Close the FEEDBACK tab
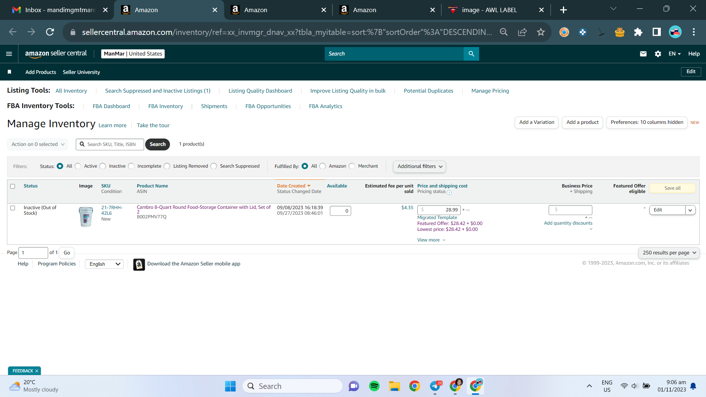Screen dimensions: 706x397 tap(37, 371)
